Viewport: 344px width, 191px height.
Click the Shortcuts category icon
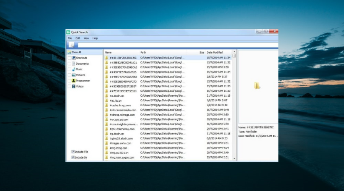73,58
